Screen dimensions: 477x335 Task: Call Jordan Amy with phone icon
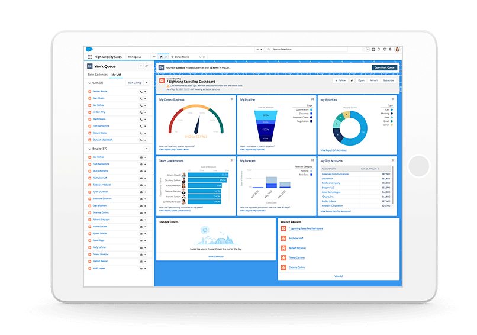coord(141,112)
